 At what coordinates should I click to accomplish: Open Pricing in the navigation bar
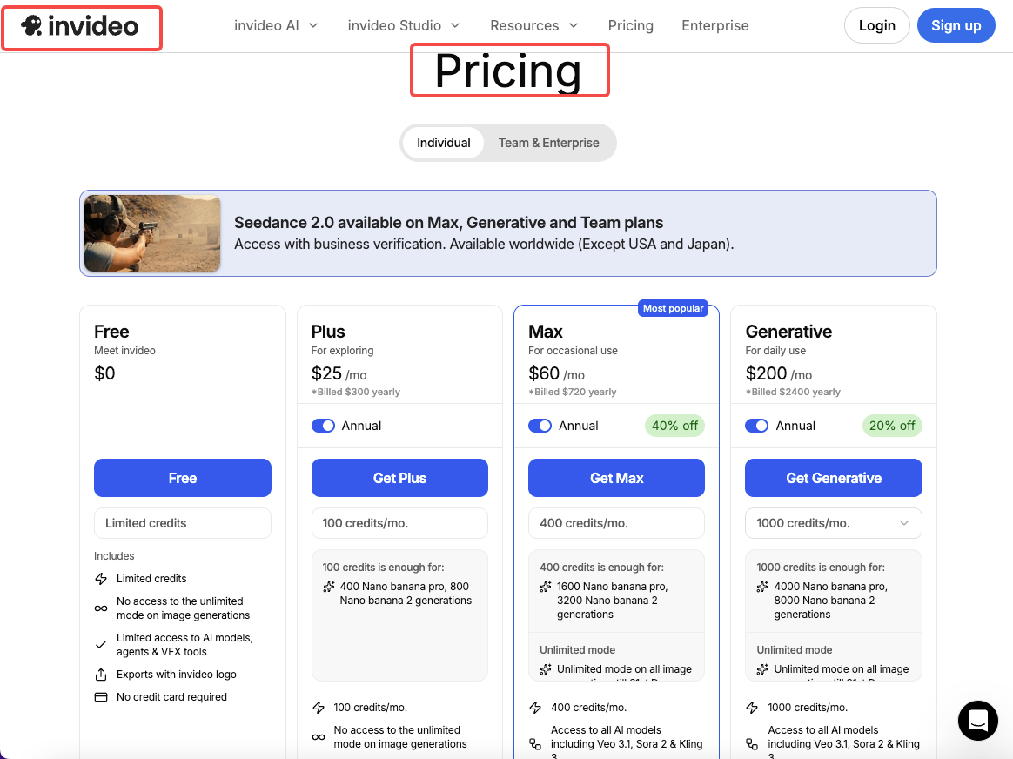point(631,26)
